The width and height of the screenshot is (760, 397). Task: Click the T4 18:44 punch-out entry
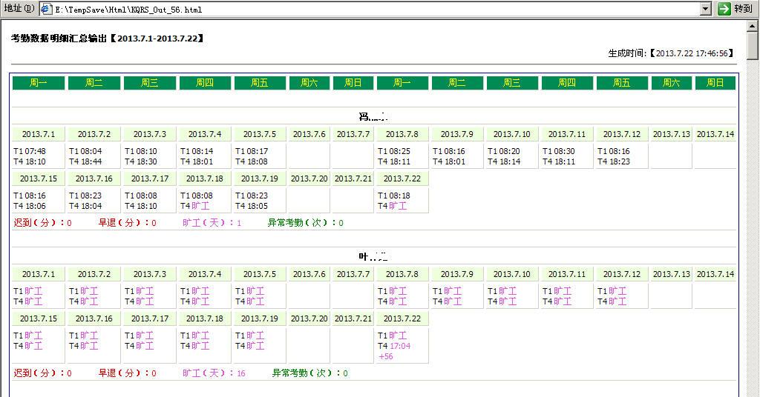point(85,161)
